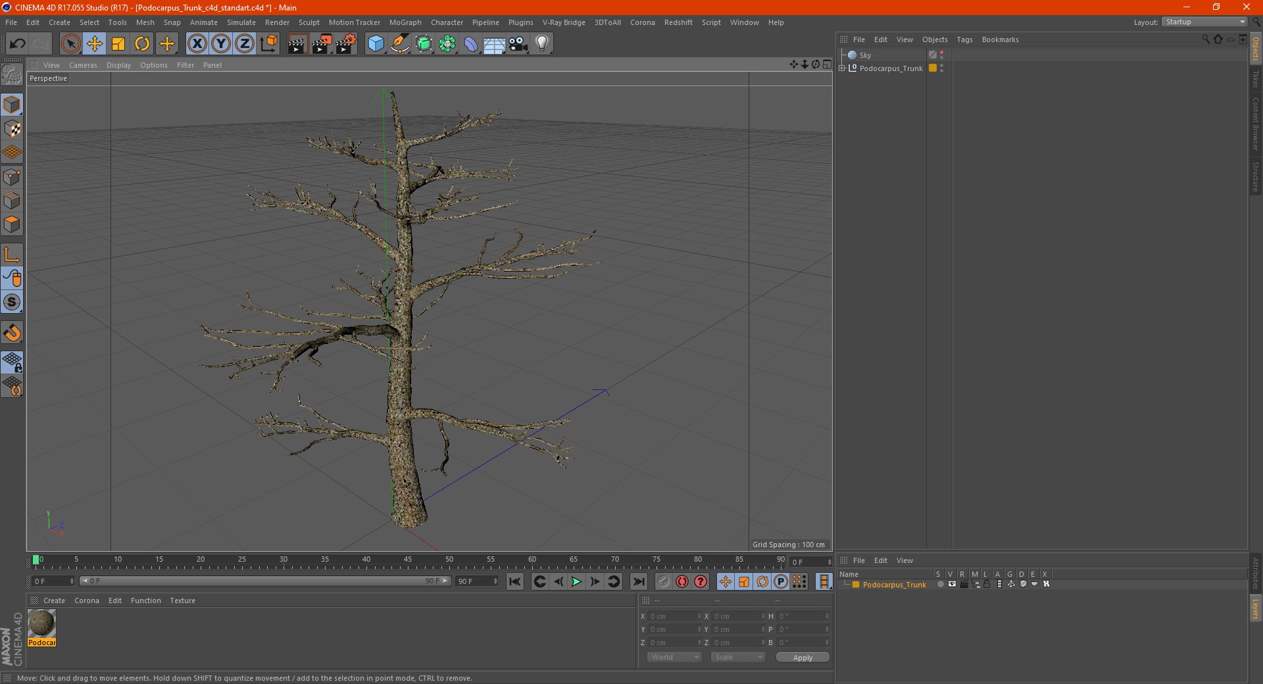Click Play Forwards green button

point(576,581)
